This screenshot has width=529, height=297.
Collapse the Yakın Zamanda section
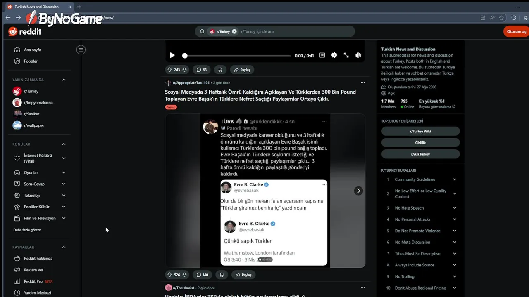point(64,80)
